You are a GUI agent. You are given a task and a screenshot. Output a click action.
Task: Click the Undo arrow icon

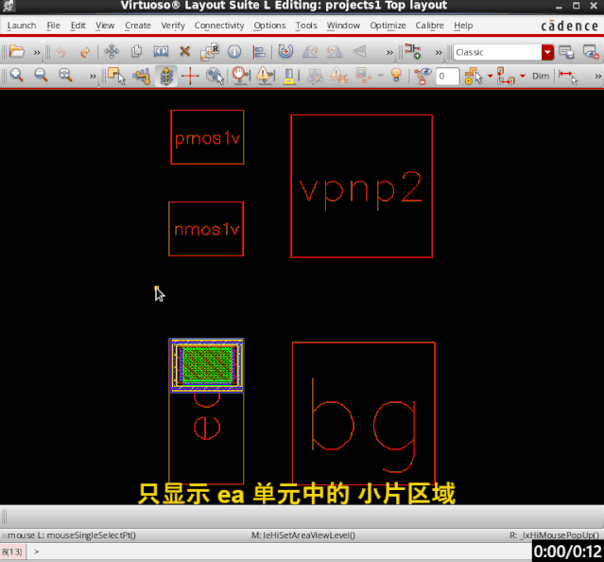point(61,52)
